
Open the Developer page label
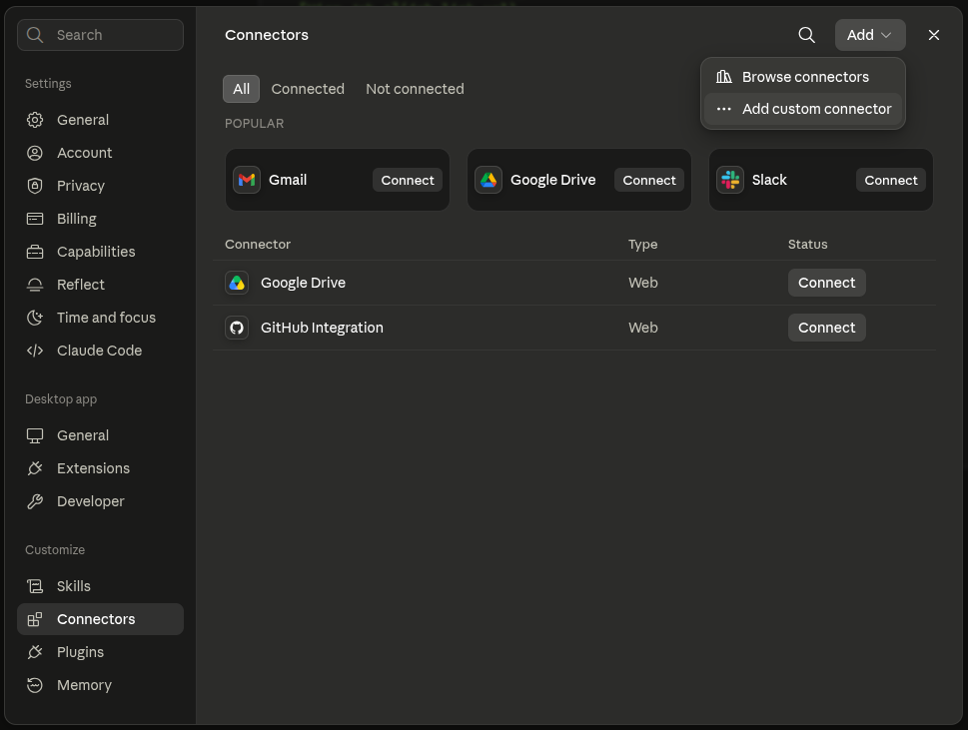[x=91, y=501]
